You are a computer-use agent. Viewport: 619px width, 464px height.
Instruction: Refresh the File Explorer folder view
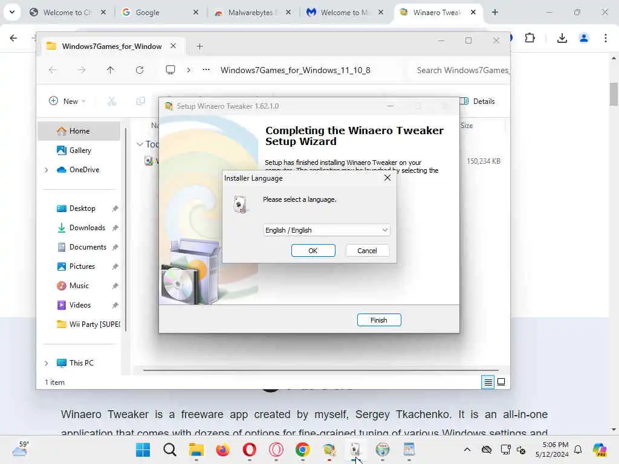pyautogui.click(x=140, y=70)
